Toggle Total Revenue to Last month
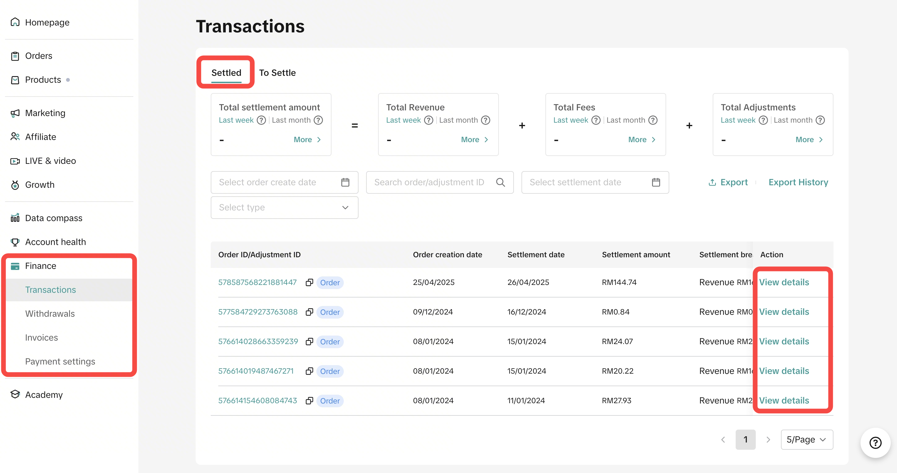The image size is (897, 473). [x=458, y=120]
